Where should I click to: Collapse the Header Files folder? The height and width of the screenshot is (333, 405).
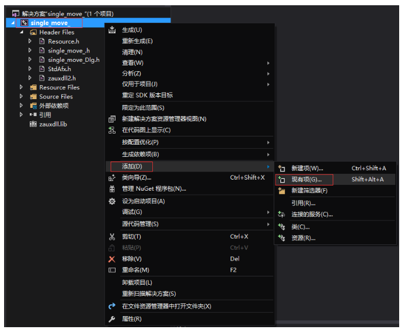point(22,32)
